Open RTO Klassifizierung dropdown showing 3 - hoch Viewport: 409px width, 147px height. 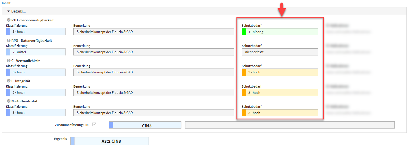[36, 32]
